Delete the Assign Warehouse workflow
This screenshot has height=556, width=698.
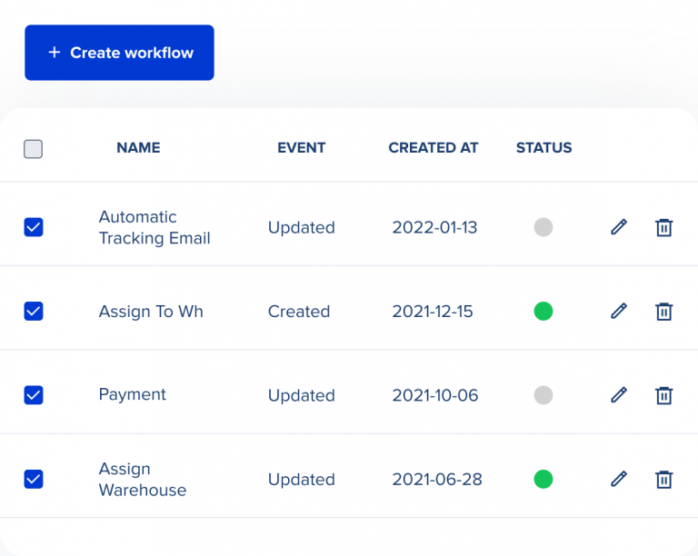pyautogui.click(x=663, y=479)
